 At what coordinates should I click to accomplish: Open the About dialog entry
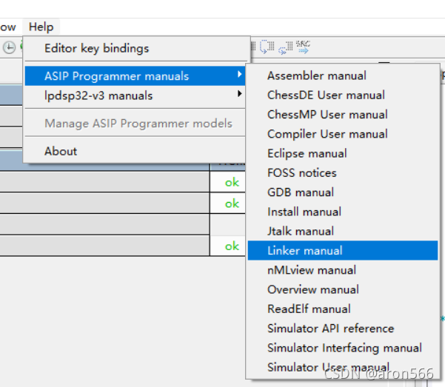135,151
